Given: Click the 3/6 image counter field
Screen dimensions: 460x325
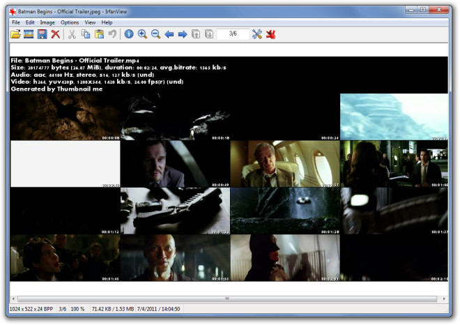Looking at the screenshot, I should (233, 34).
